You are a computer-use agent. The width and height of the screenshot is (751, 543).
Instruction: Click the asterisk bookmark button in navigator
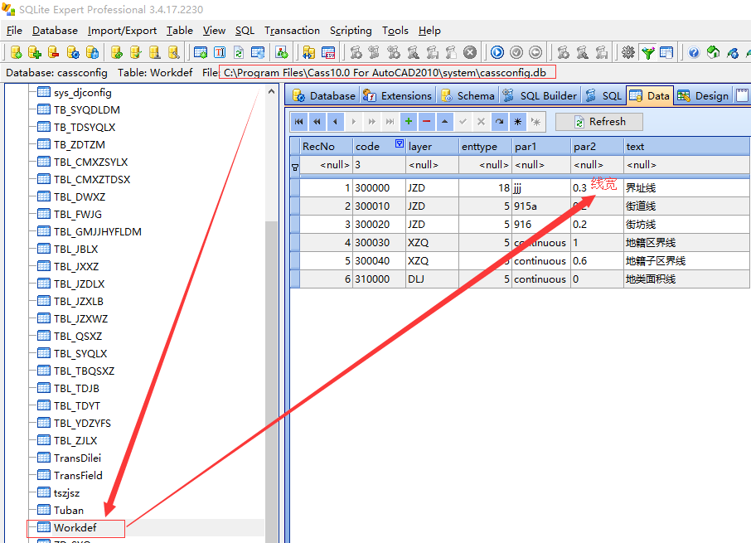coord(517,122)
